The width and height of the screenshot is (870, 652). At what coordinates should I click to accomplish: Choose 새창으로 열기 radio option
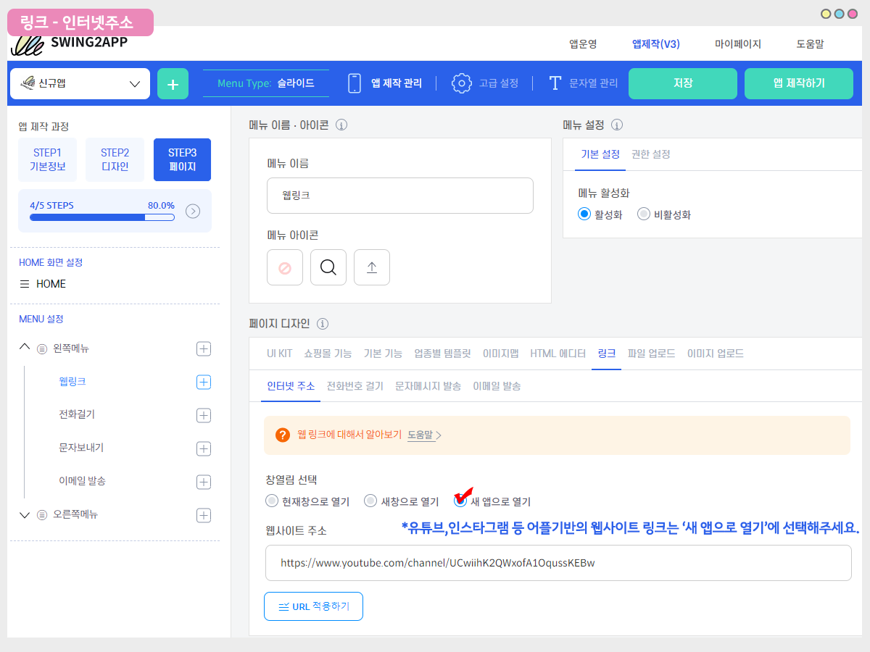click(370, 501)
